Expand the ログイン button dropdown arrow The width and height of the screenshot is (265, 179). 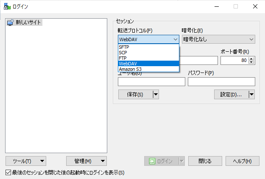pos(182,161)
